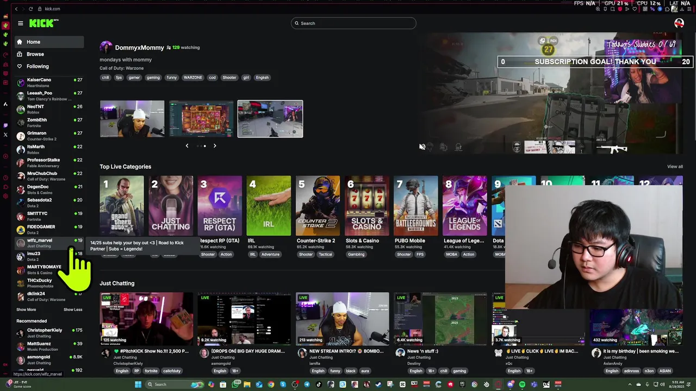The height and width of the screenshot is (391, 696).
Task: Open NeoTNT channel in sidebar
Action: [x=49, y=109]
